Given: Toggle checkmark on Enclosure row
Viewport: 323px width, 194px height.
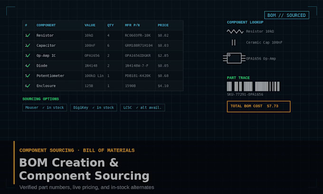Looking at the screenshot, I should (28, 86).
